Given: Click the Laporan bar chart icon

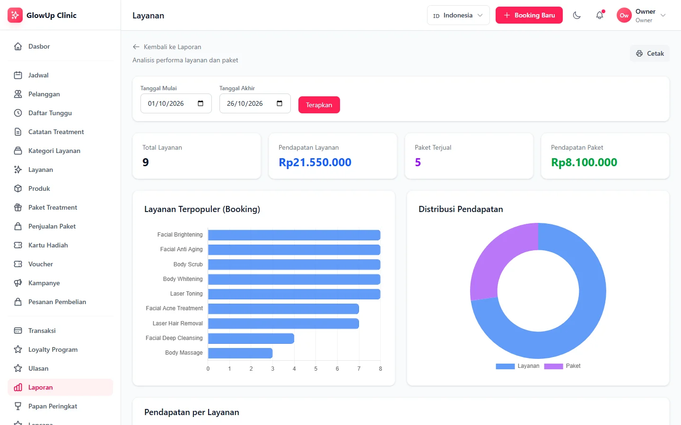Looking at the screenshot, I should pos(18,387).
